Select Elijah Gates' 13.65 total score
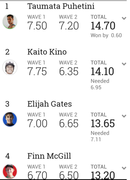Image resolution: width=130 pixels, height=180 pixels. pos(103,124)
